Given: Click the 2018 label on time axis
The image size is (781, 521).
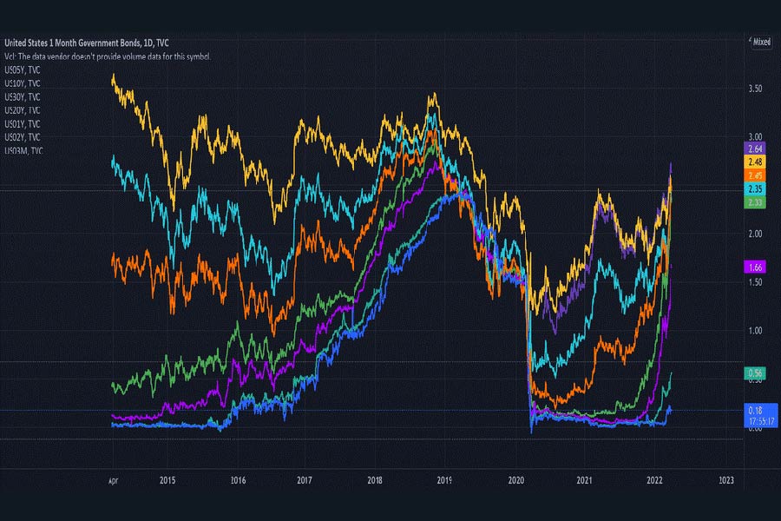Looking at the screenshot, I should [375, 480].
